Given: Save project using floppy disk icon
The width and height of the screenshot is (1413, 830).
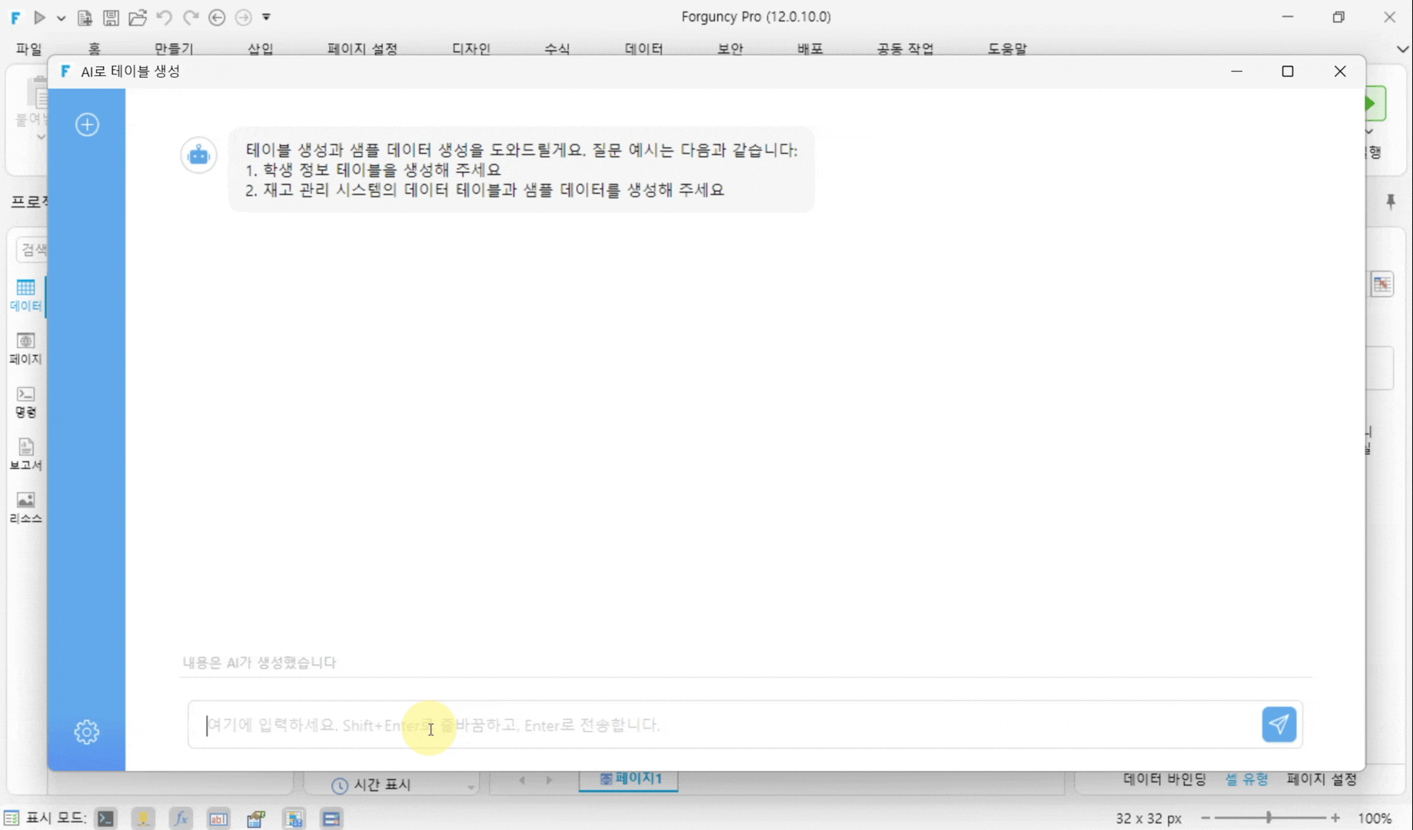Looking at the screenshot, I should pyautogui.click(x=111, y=17).
